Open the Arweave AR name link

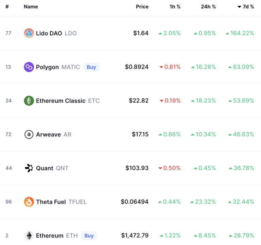point(49,134)
